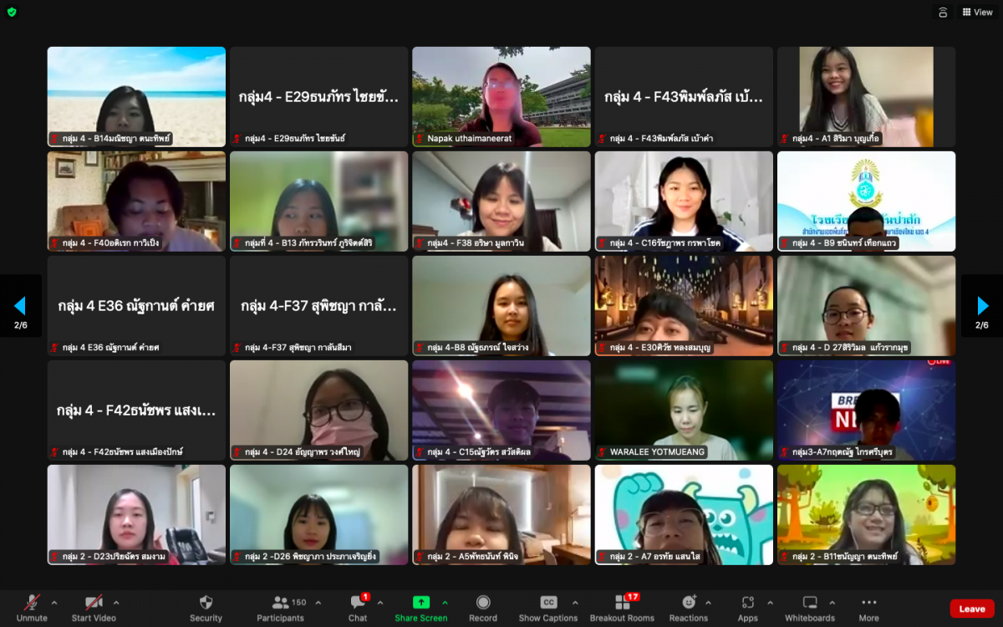Select the กลุ่ม4 - F38 participant video
This screenshot has height=627, width=1003.
click(501, 201)
